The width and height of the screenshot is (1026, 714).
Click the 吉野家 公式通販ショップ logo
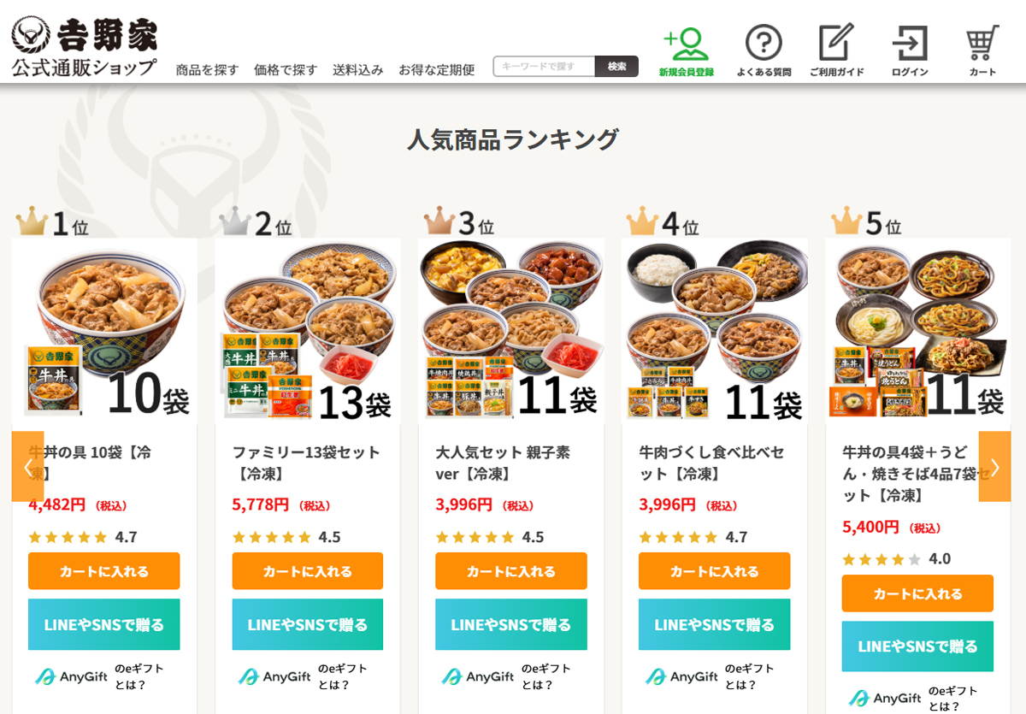pos(84,46)
